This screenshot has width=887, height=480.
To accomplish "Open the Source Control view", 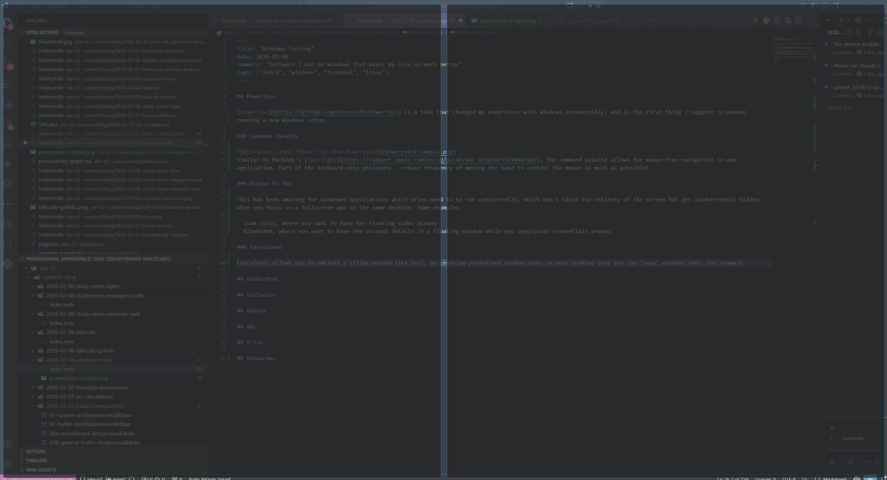I will click(x=8, y=62).
